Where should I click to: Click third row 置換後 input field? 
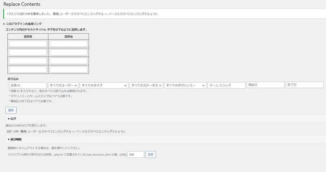[x=68, y=61]
